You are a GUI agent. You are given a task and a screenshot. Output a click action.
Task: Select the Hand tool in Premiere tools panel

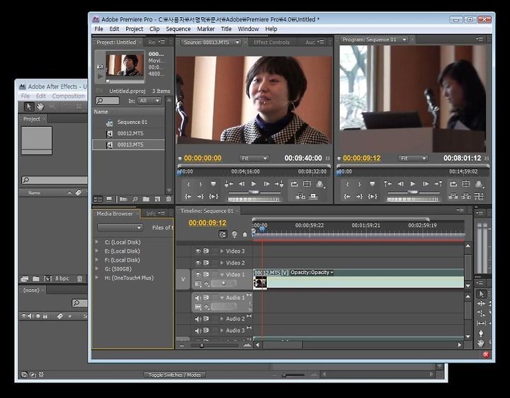tap(481, 343)
